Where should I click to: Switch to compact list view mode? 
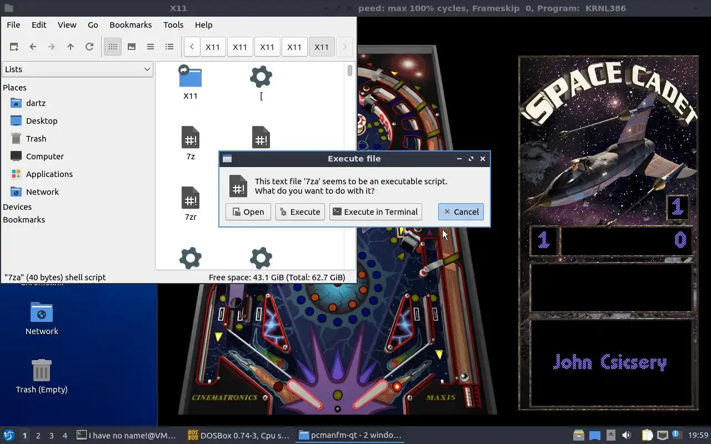(x=151, y=47)
